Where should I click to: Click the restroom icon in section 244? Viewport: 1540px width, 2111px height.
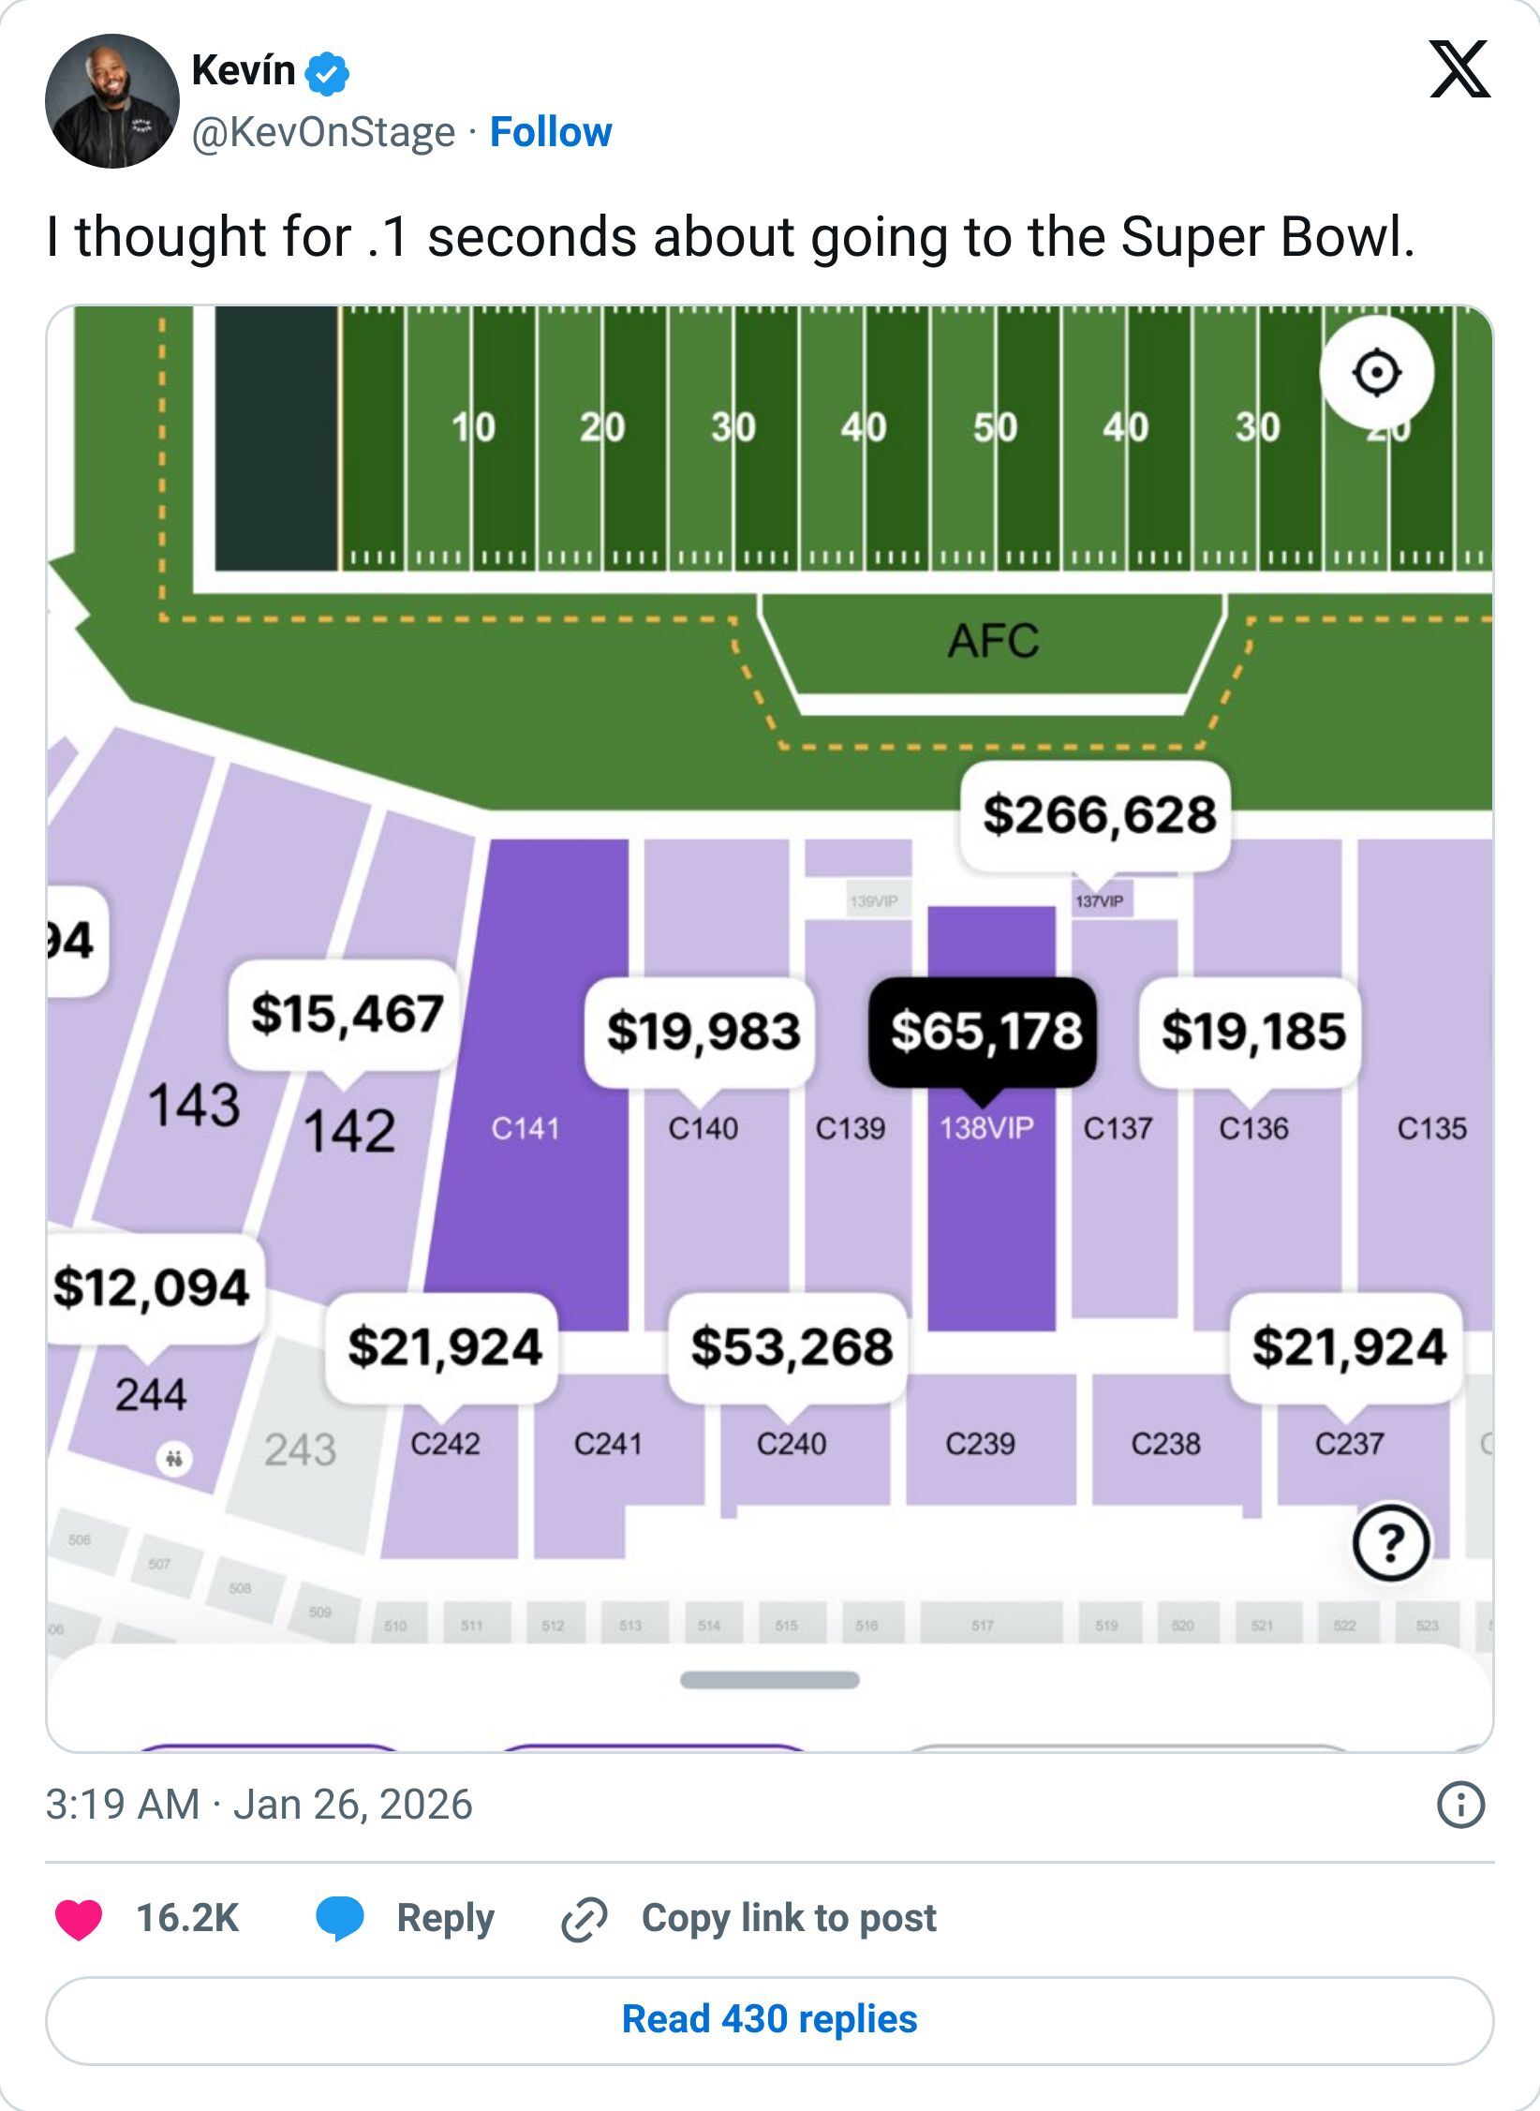174,1459
